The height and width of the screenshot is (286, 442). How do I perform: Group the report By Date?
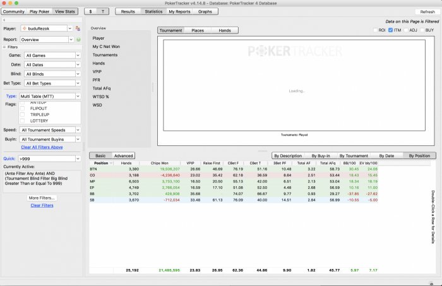(386, 156)
